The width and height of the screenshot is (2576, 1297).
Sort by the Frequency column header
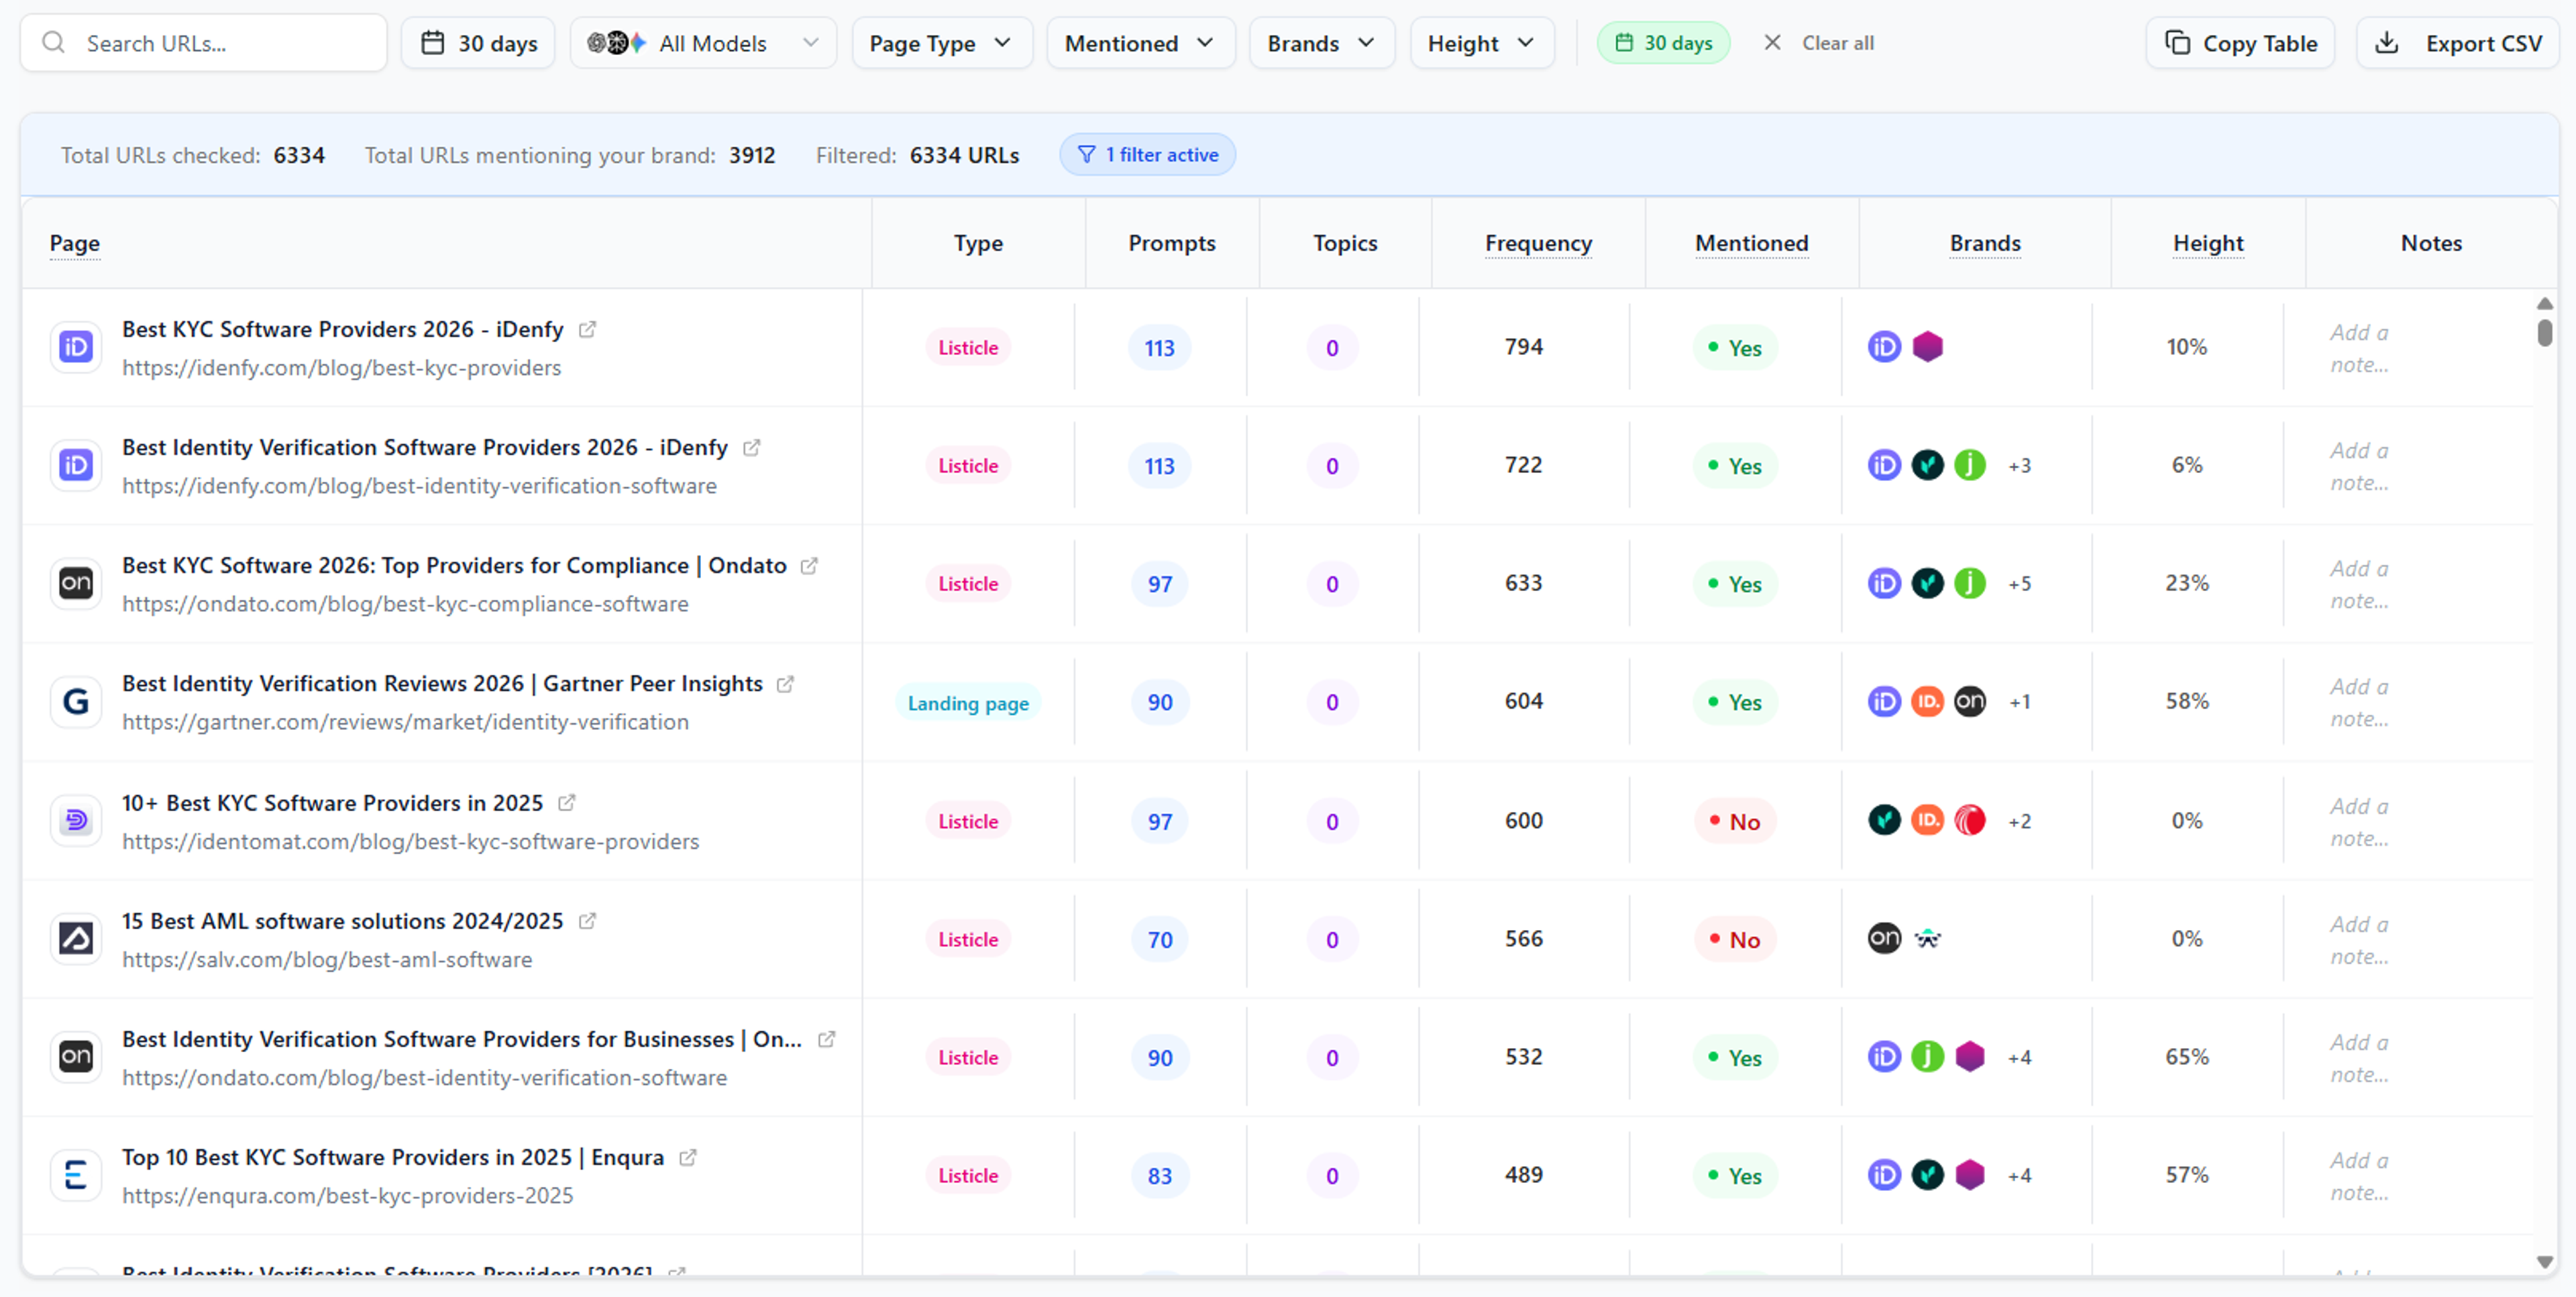click(1538, 243)
